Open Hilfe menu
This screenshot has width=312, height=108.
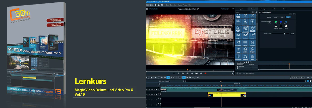[190, 5]
